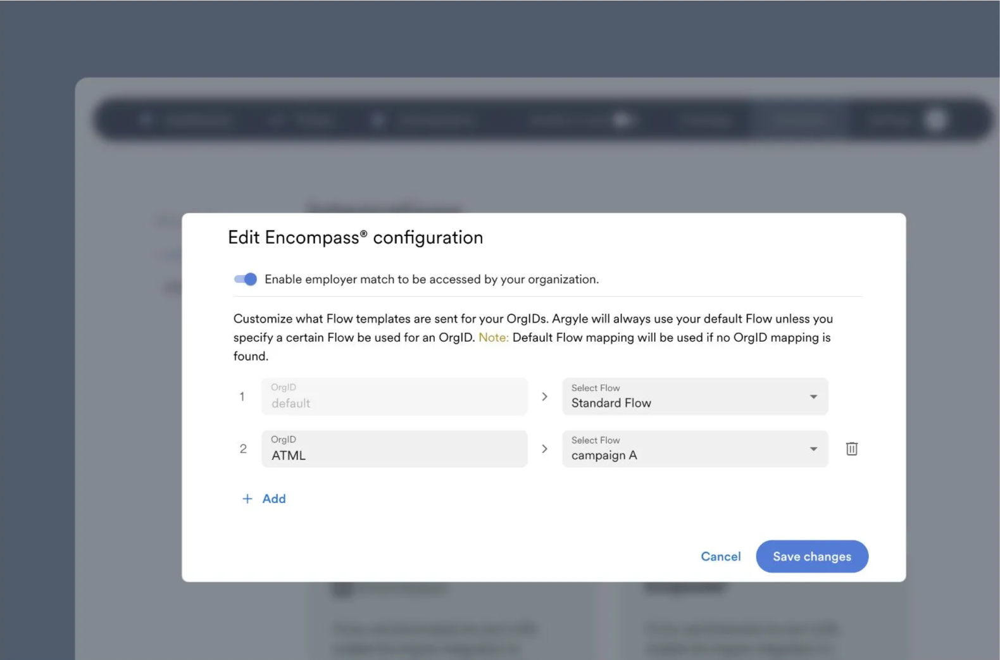
Task: Click the OrgID field containing ATML
Action: [394, 449]
